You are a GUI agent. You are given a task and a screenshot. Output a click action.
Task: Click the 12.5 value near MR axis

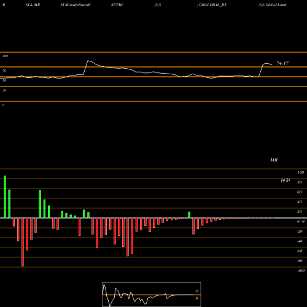pos(286,181)
